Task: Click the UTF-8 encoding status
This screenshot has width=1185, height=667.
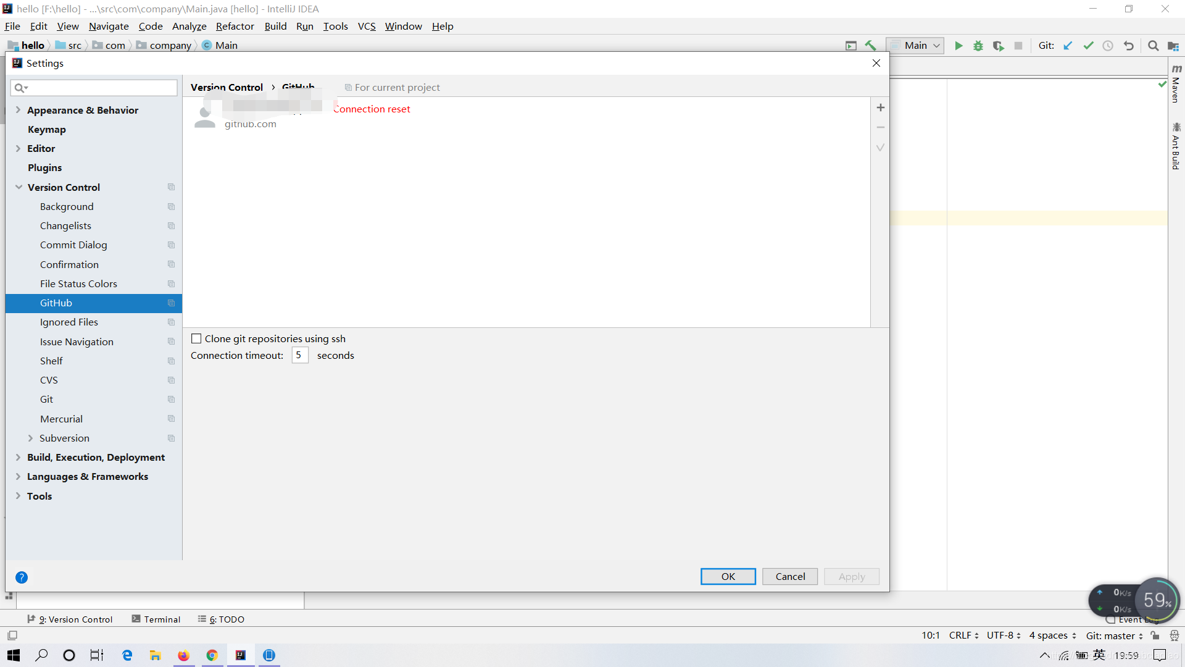Action: pyautogui.click(x=1004, y=636)
